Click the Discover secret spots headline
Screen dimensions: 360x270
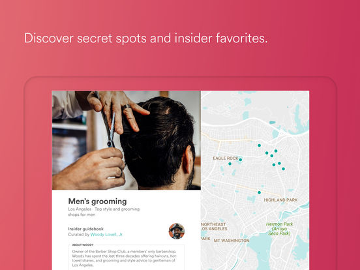(146, 38)
